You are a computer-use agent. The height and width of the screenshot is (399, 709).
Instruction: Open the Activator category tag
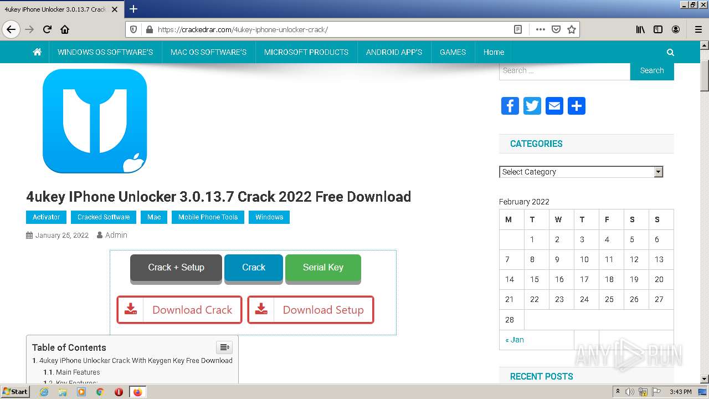click(x=46, y=217)
